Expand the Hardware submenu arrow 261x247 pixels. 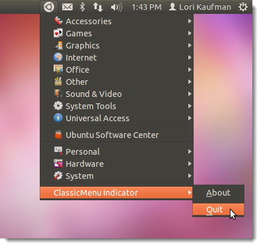point(190,164)
